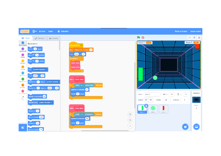Switch to the Sonidos tab
221x156 pixels.
[54, 38]
